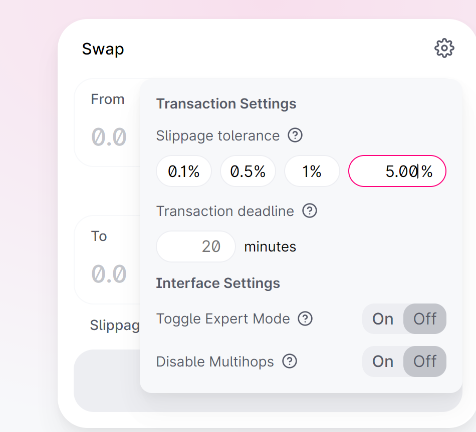
Task: Choose the 1% slippage option
Action: point(312,171)
